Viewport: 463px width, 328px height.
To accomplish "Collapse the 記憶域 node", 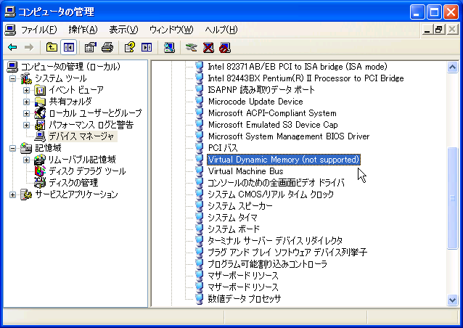I will click(x=12, y=148).
